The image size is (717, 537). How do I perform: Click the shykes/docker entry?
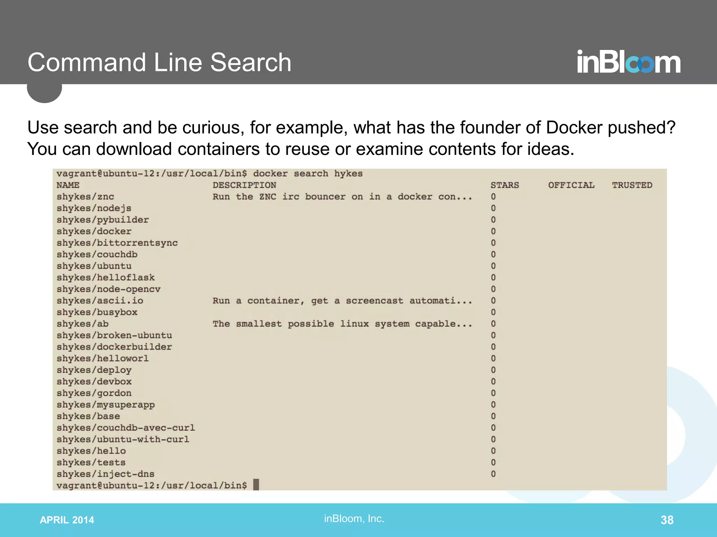click(94, 231)
